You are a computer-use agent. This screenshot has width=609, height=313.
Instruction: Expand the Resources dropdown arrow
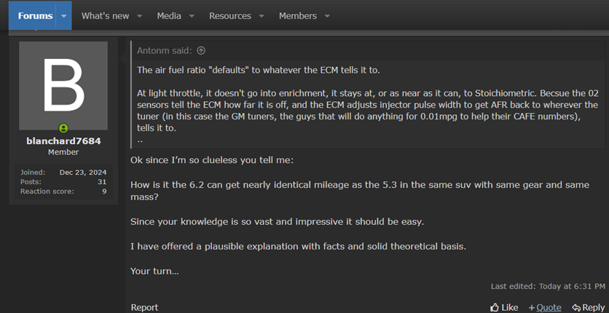pos(262,16)
